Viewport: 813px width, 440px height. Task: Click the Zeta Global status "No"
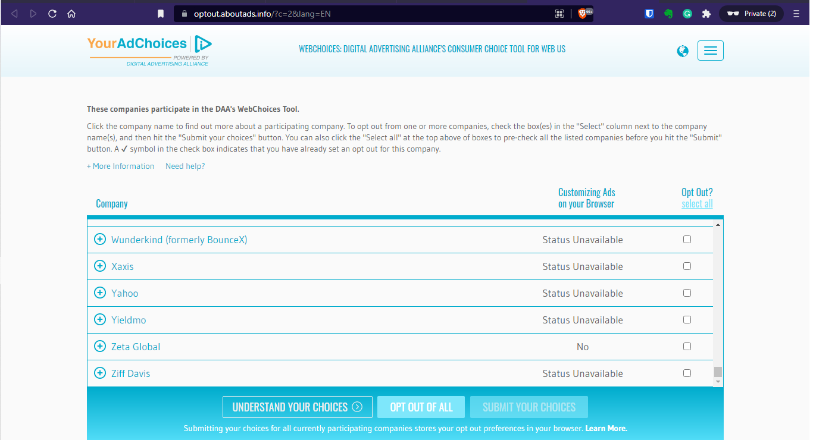pos(583,347)
